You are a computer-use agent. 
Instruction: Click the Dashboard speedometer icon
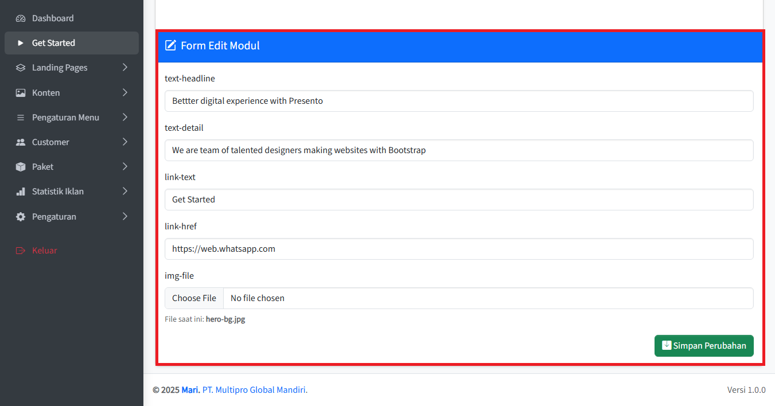(x=21, y=18)
